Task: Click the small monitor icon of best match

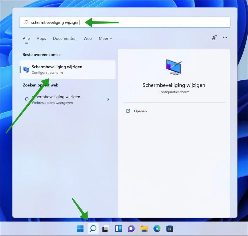Action: [x=26, y=70]
